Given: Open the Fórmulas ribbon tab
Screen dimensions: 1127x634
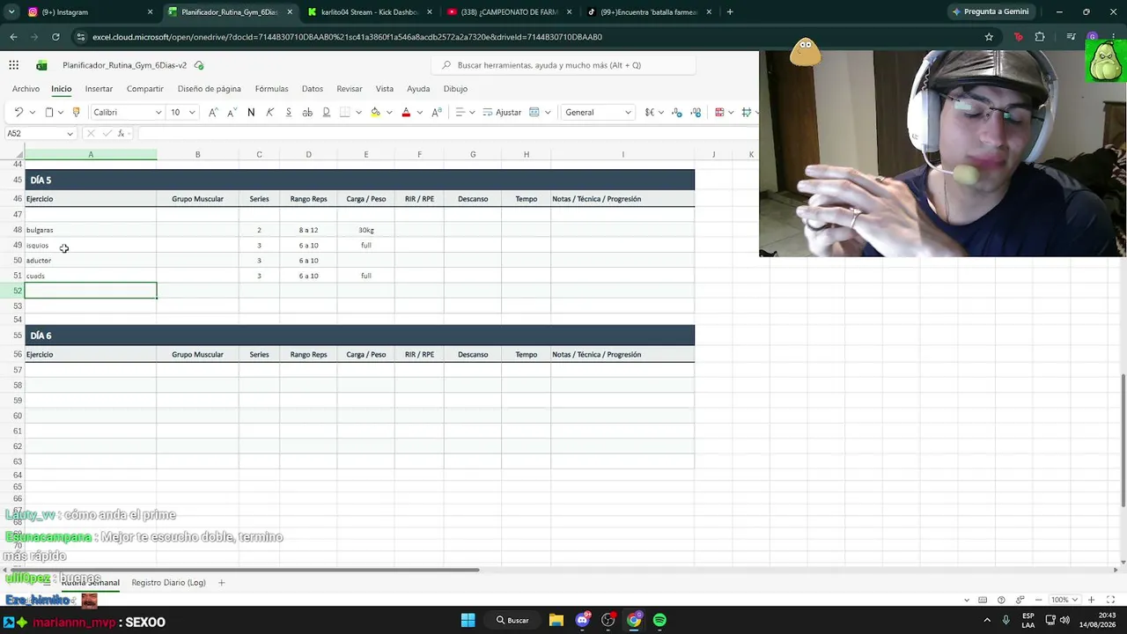Looking at the screenshot, I should [271, 89].
